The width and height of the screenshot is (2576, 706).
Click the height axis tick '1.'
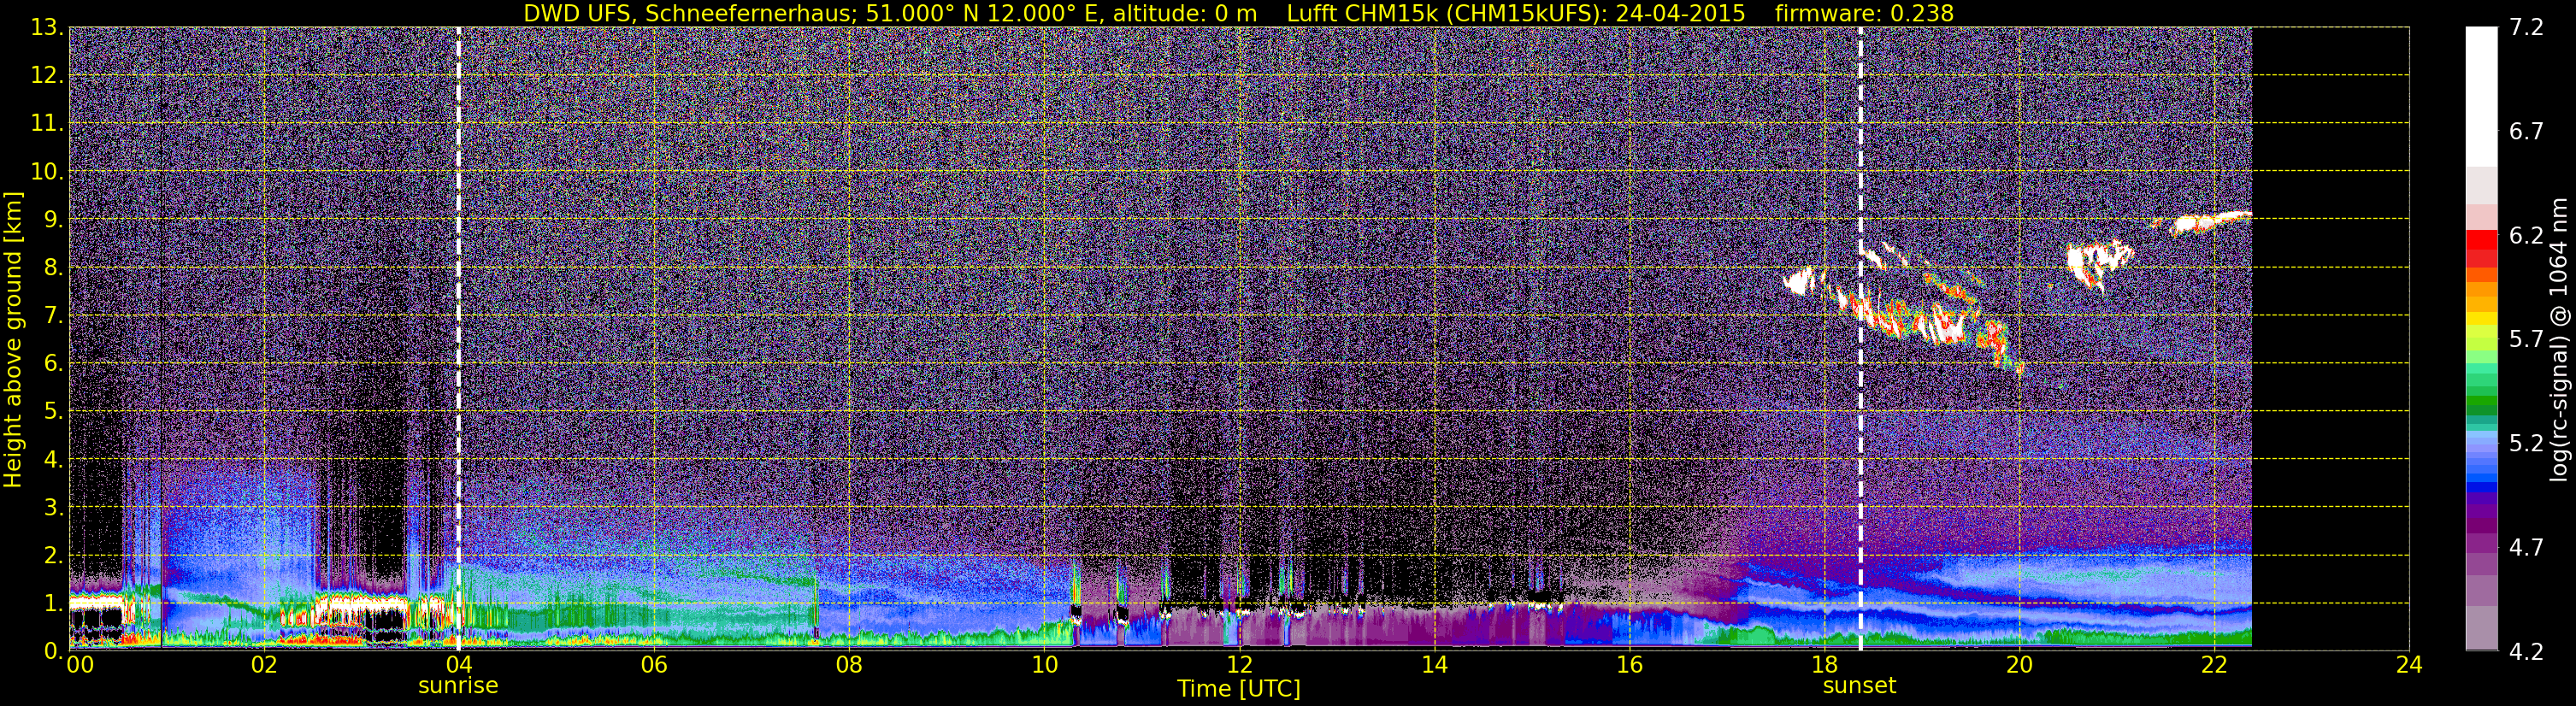pyautogui.click(x=52, y=604)
